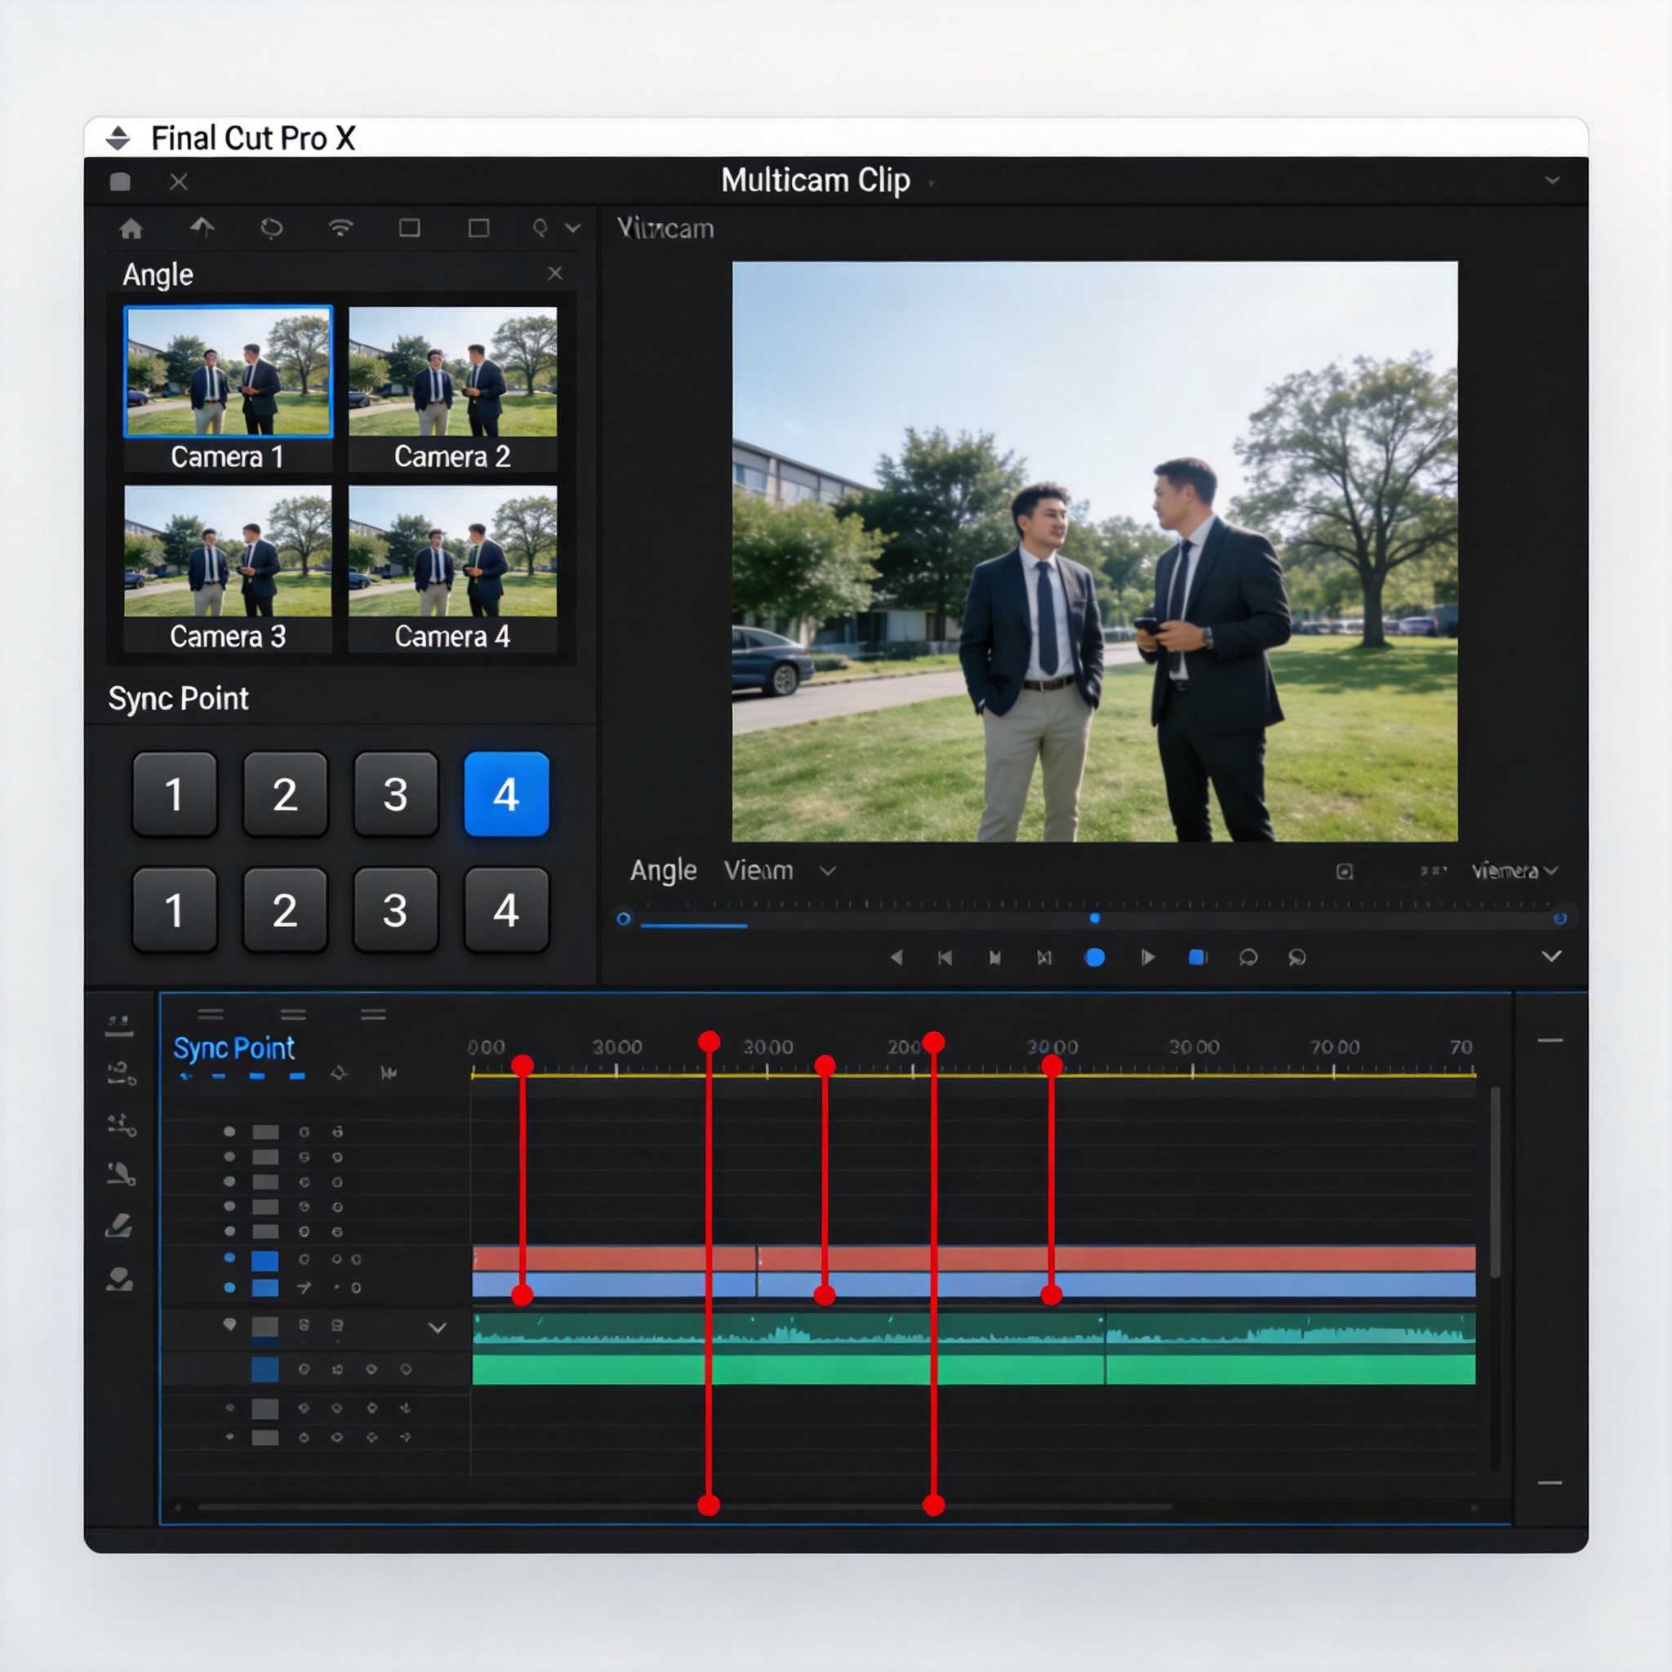
Task: Click the small dashes icon left of camera dropdown
Action: coord(1433,870)
